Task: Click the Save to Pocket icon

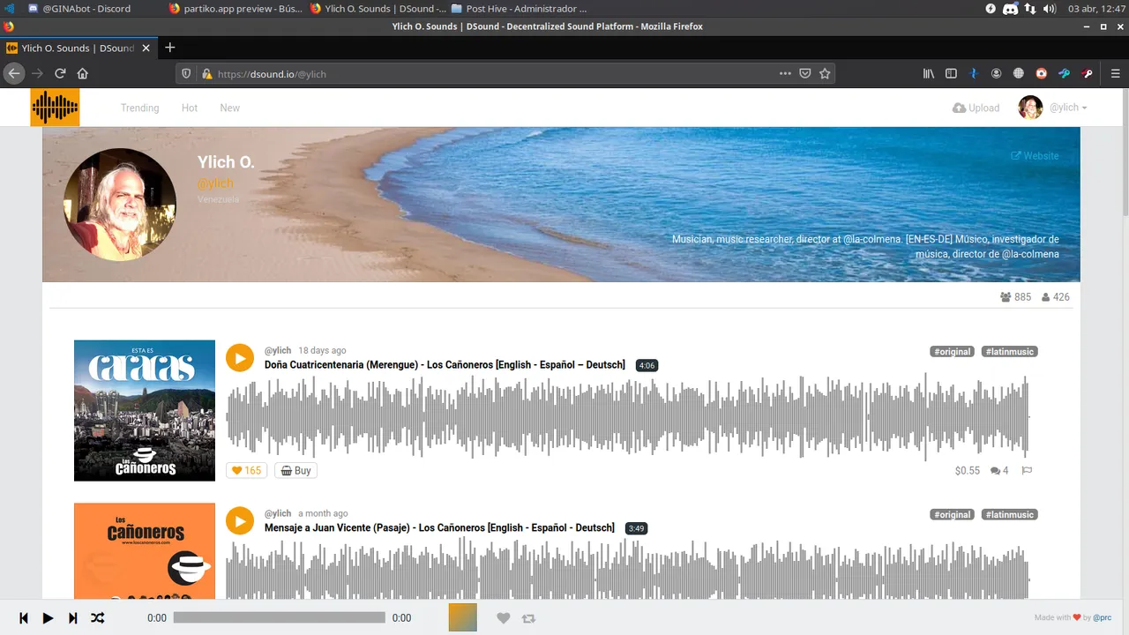Action: (805, 73)
